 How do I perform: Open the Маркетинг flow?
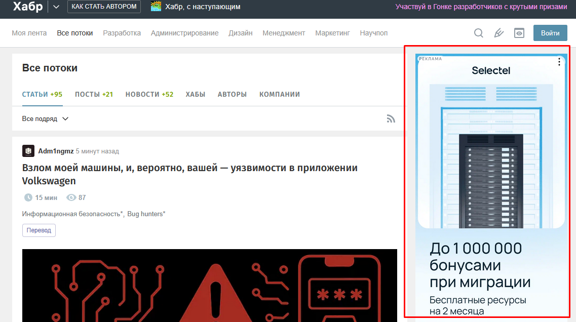pos(332,33)
